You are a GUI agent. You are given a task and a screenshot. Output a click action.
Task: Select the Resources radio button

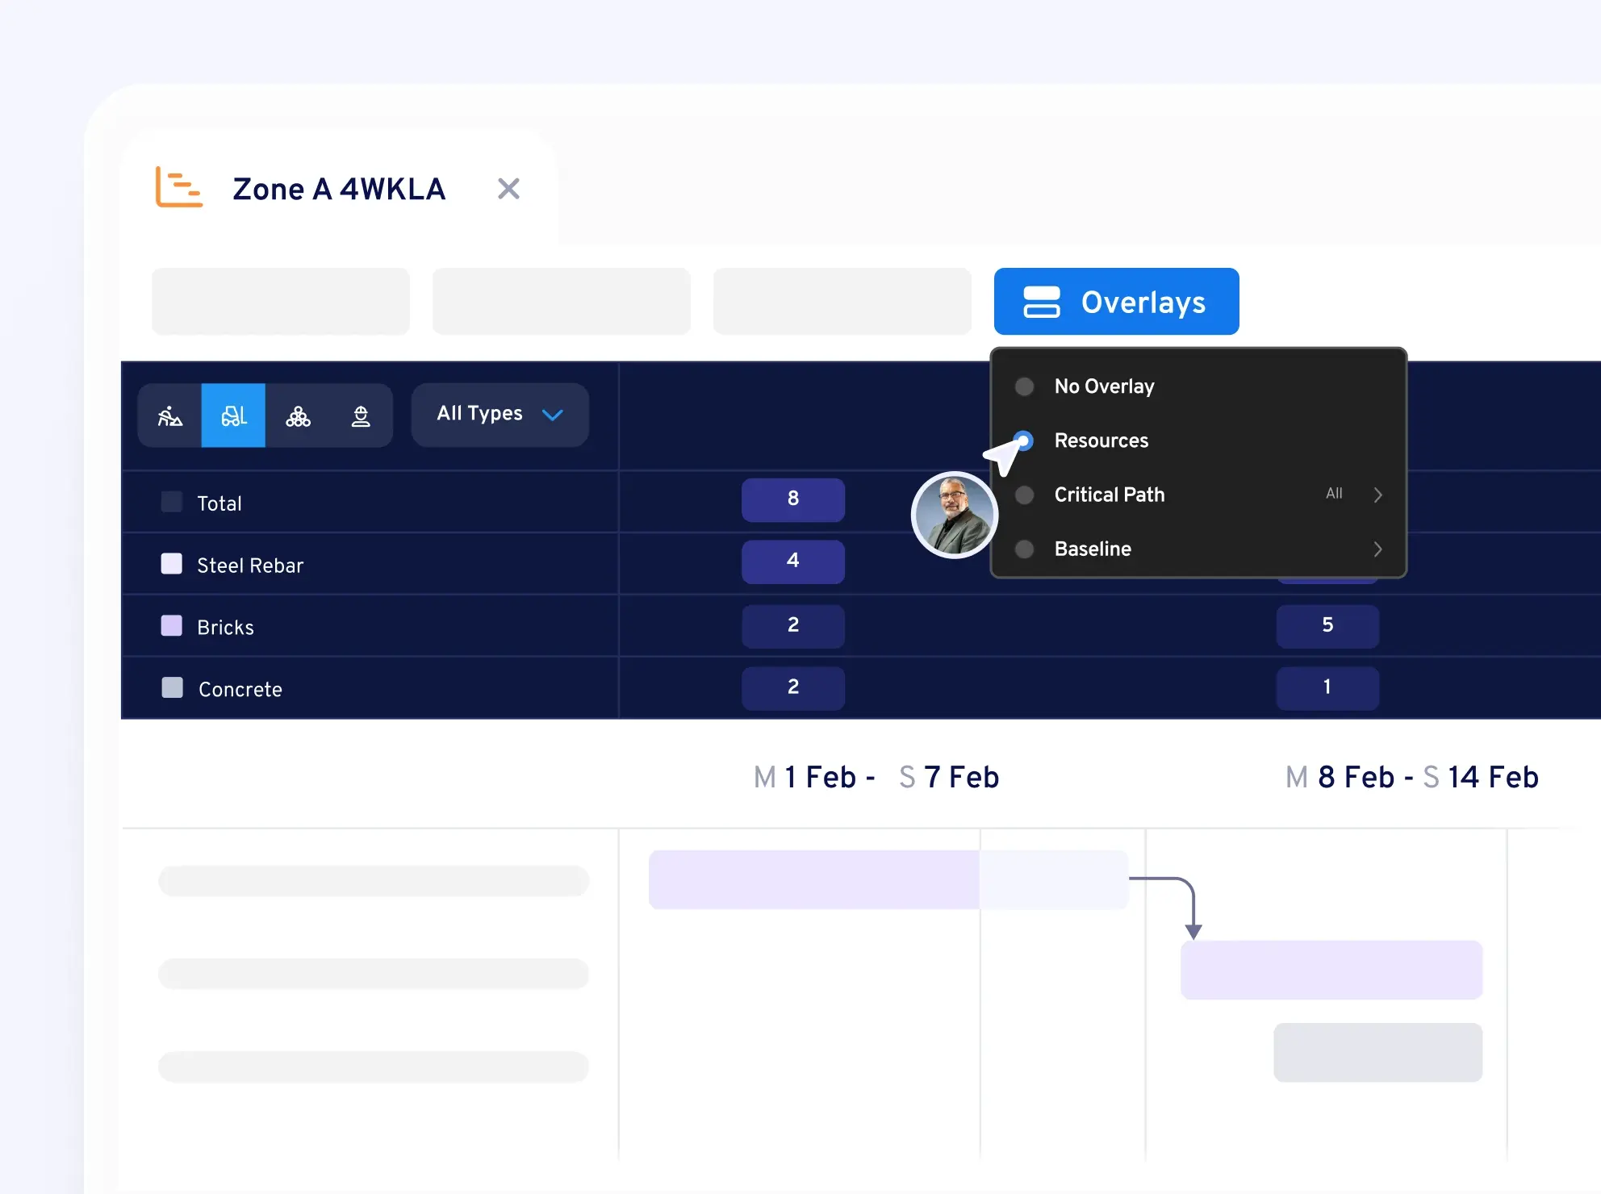[x=1024, y=440]
